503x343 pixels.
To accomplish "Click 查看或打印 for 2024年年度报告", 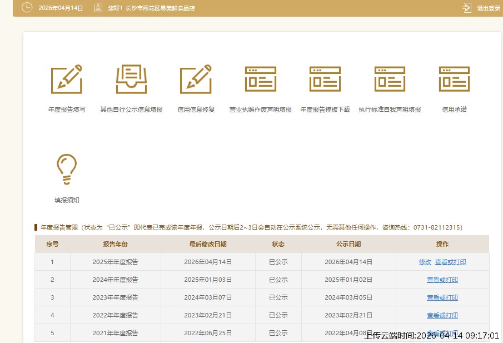I will pyautogui.click(x=442, y=280).
